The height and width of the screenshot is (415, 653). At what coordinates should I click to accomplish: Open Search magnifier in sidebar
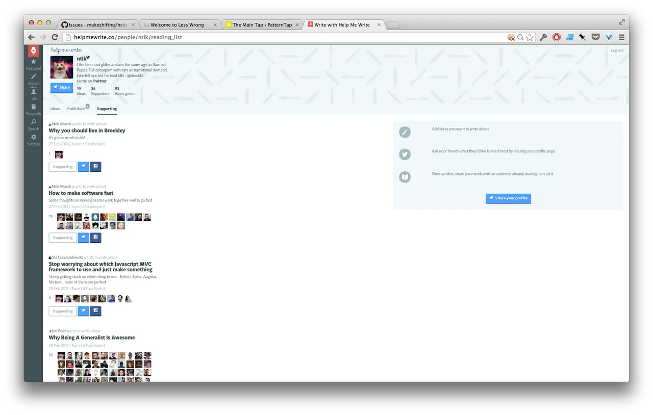click(34, 122)
